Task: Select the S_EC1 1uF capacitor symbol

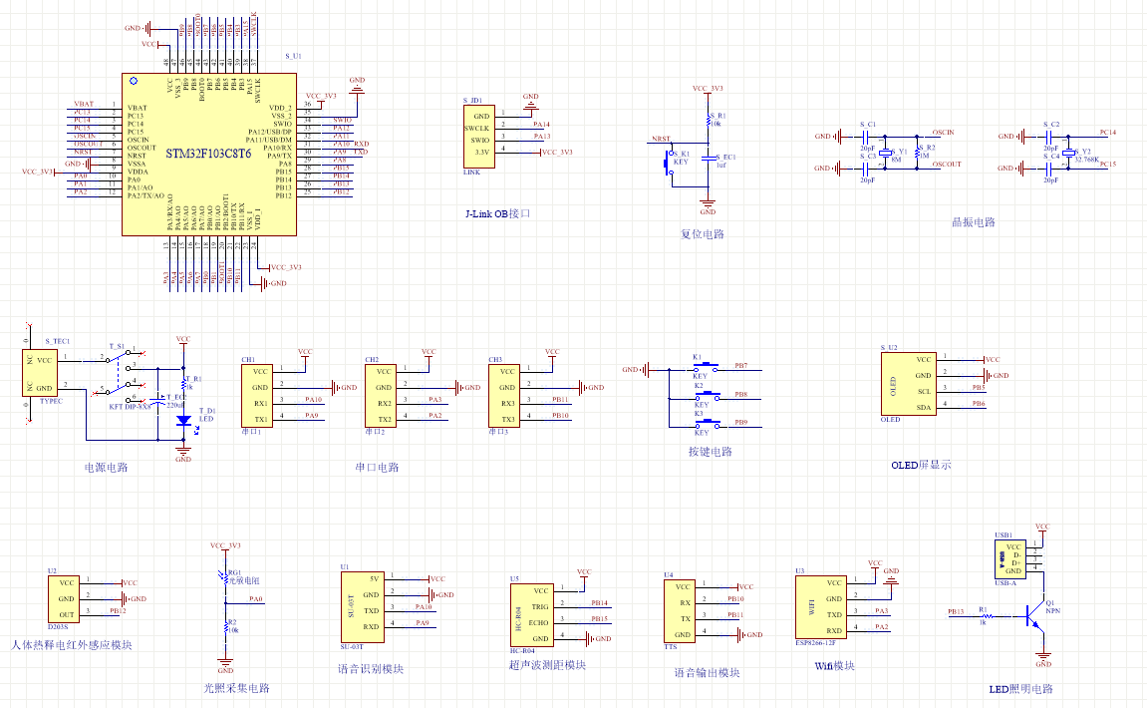Action: coord(708,159)
